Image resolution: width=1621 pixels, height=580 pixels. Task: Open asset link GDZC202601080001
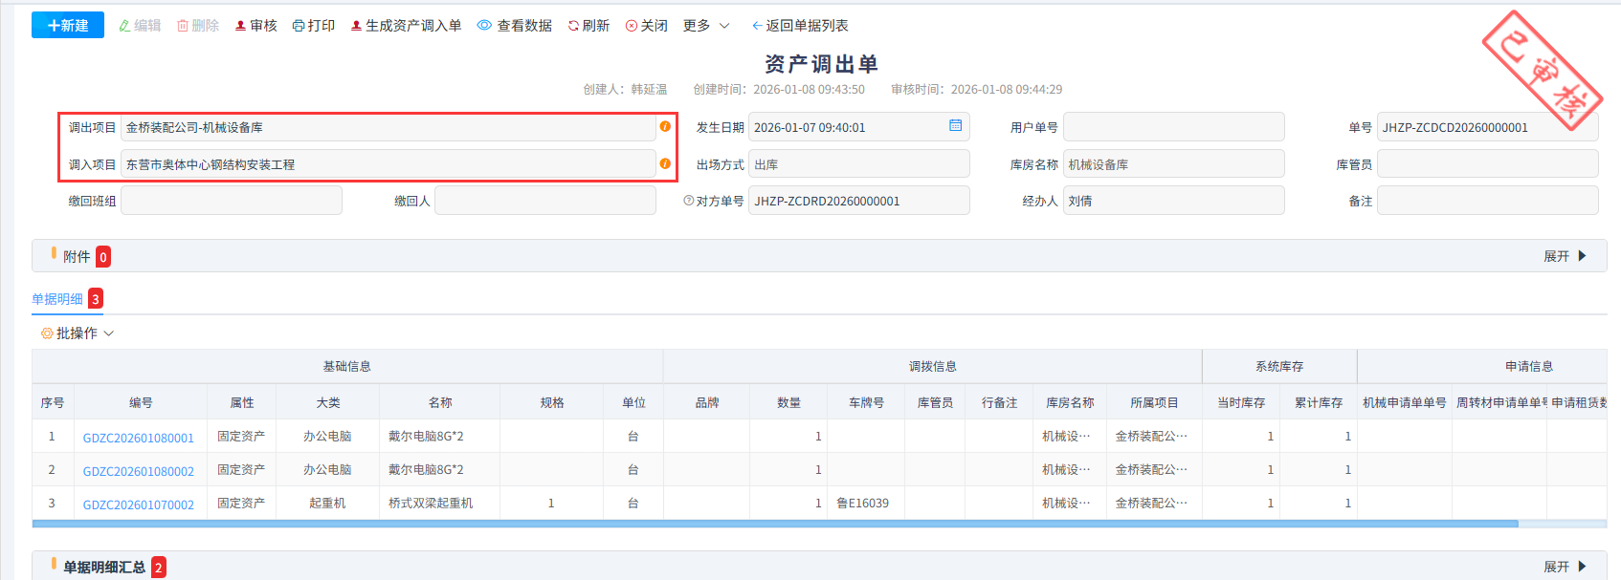point(139,438)
